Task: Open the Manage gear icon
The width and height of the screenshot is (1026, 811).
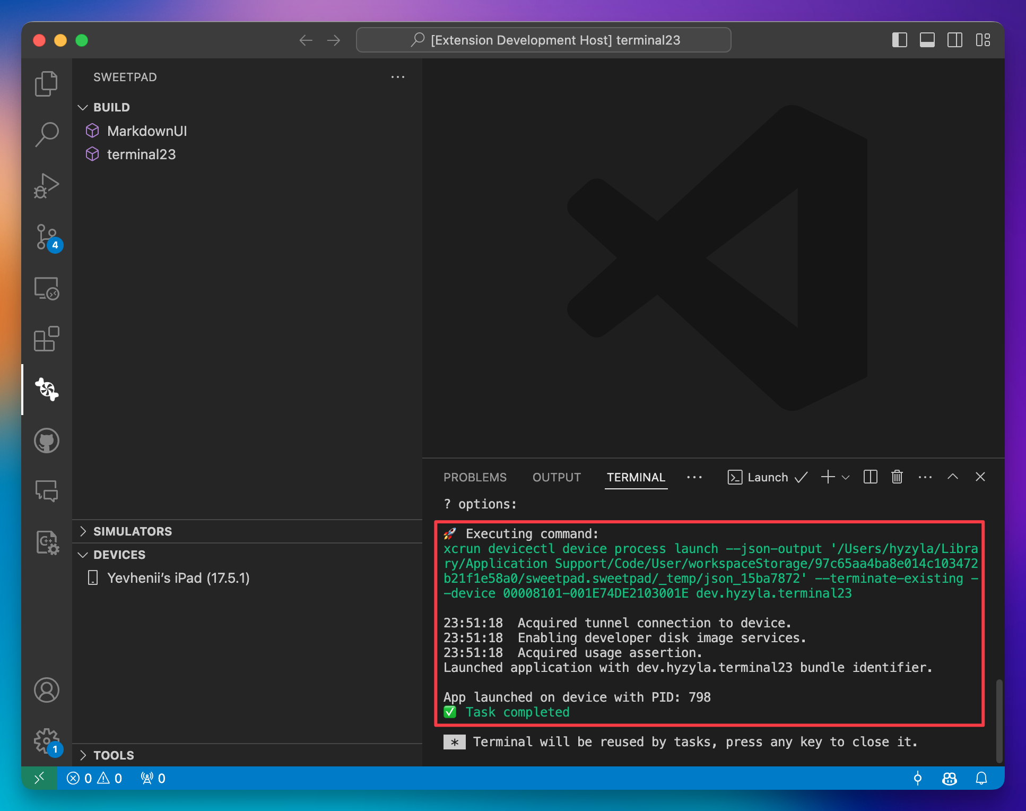Action: pyautogui.click(x=47, y=741)
